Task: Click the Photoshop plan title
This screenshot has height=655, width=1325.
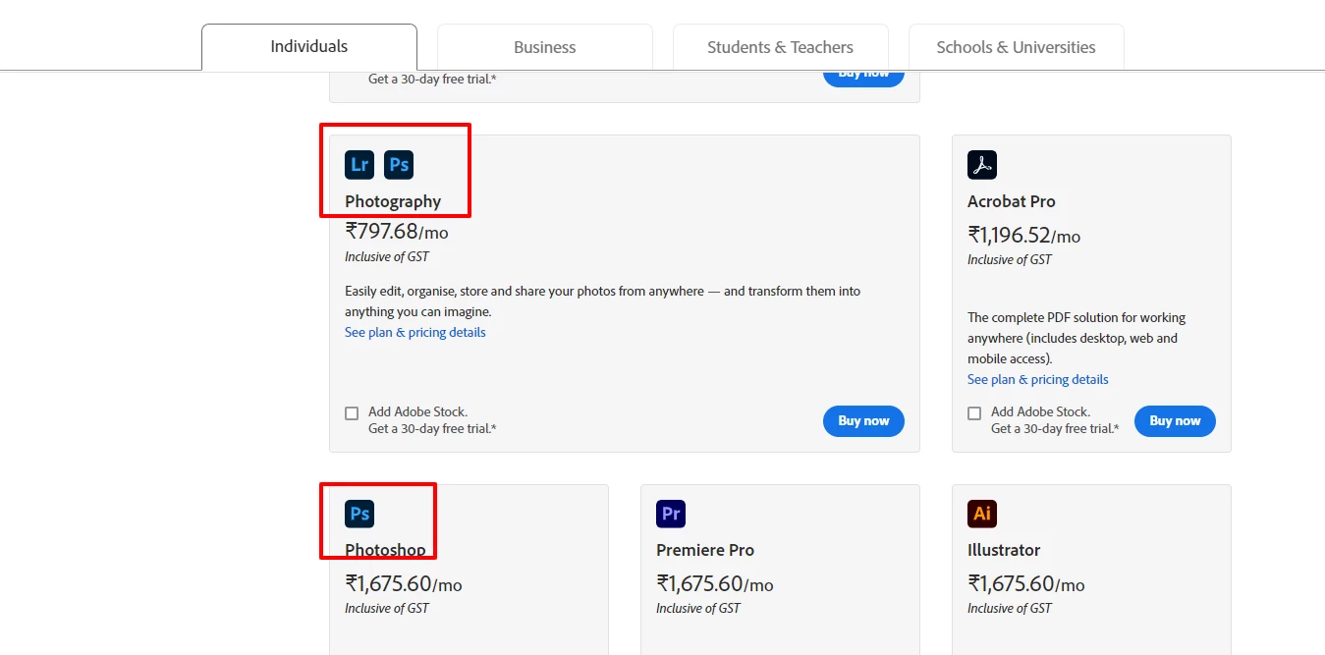Action: (385, 550)
